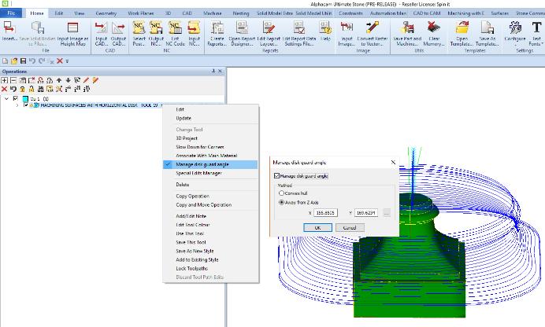Click Collapse All in Operations toolbar

(x=13, y=80)
